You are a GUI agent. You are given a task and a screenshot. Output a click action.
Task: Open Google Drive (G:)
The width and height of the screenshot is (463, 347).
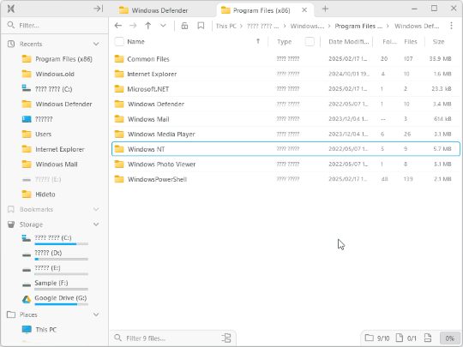pyautogui.click(x=55, y=300)
